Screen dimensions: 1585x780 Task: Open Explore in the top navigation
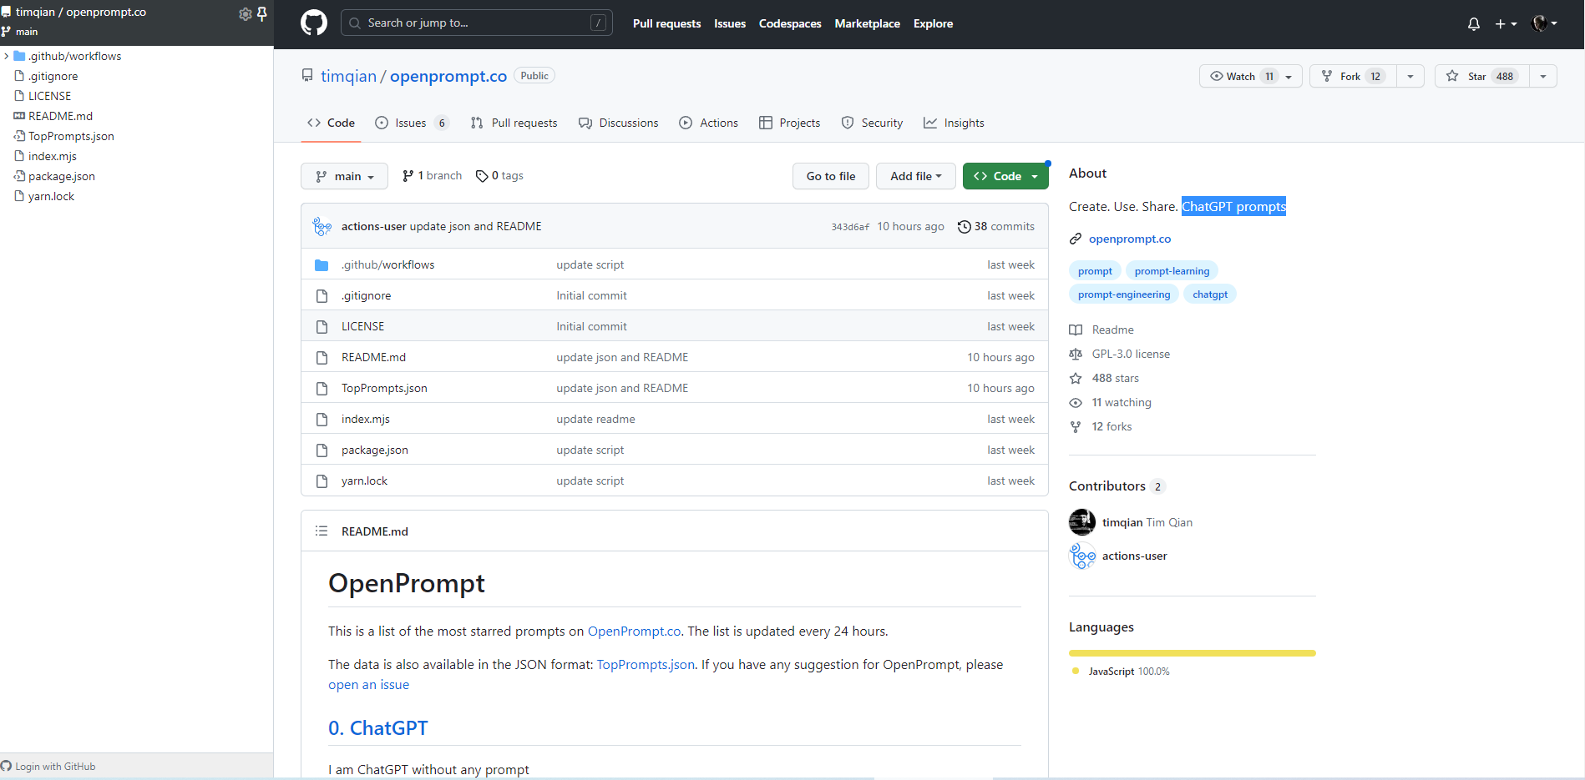(933, 23)
